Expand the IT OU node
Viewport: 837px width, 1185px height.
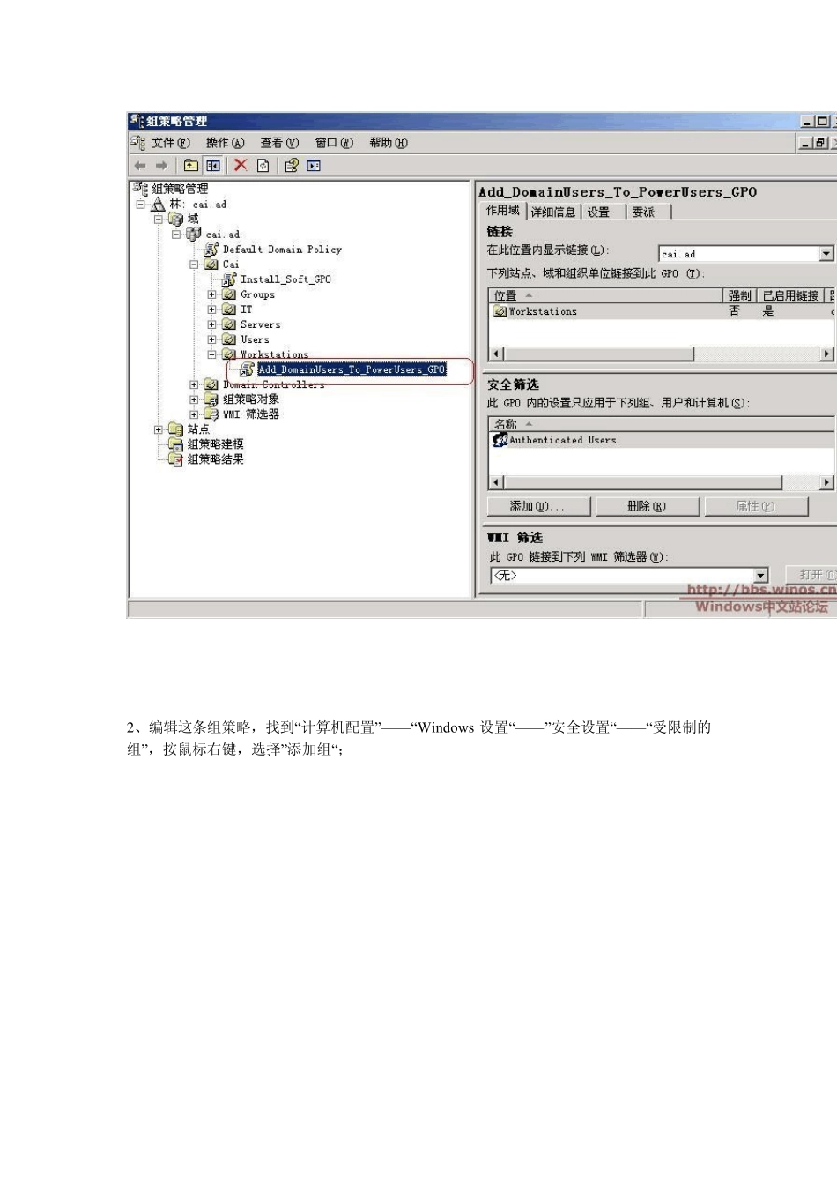point(211,309)
